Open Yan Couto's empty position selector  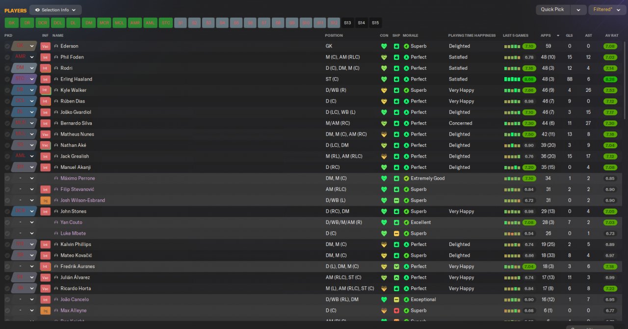24,222
